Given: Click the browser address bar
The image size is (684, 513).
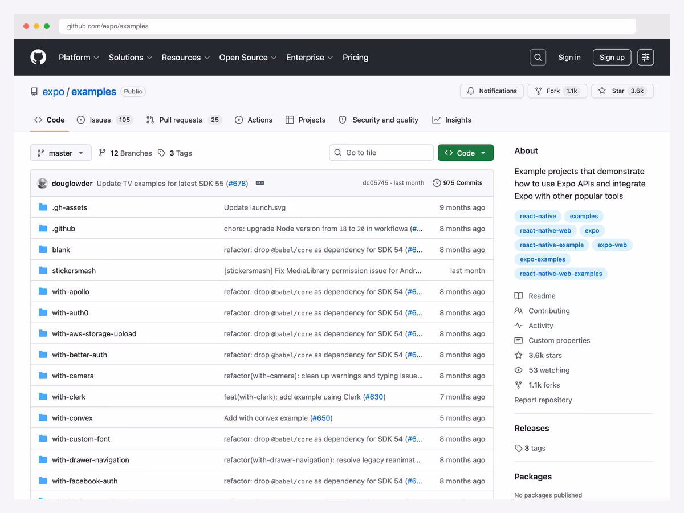Looking at the screenshot, I should click(348, 26).
